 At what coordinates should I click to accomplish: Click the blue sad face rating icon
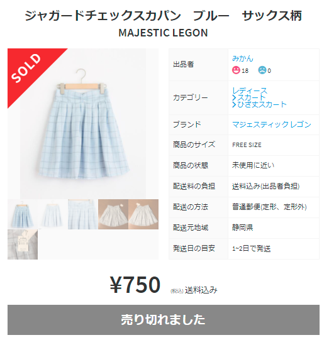coord(262,70)
